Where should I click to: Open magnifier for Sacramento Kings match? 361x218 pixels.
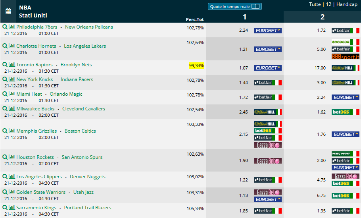click(x=5, y=208)
